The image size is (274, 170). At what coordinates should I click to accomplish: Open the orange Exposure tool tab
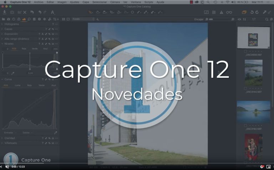pyautogui.click(x=24, y=19)
